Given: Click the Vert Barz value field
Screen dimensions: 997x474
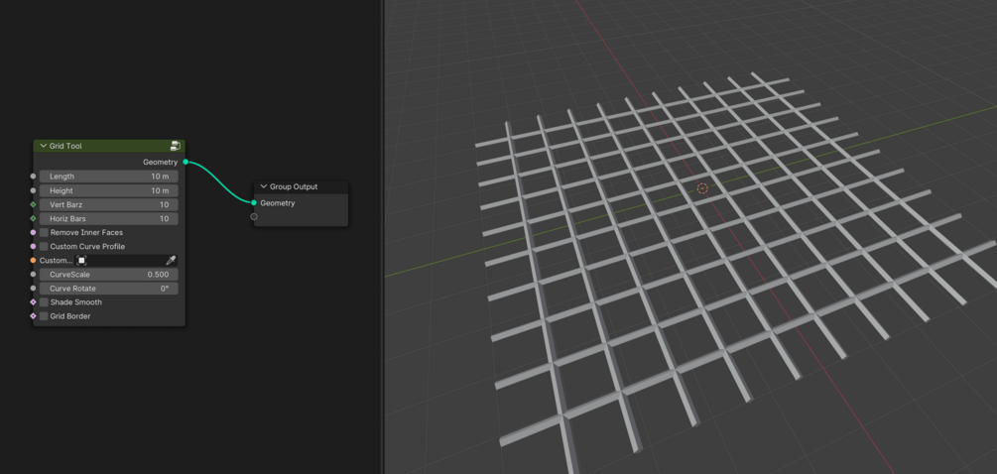Looking at the screenshot, I should tap(109, 204).
